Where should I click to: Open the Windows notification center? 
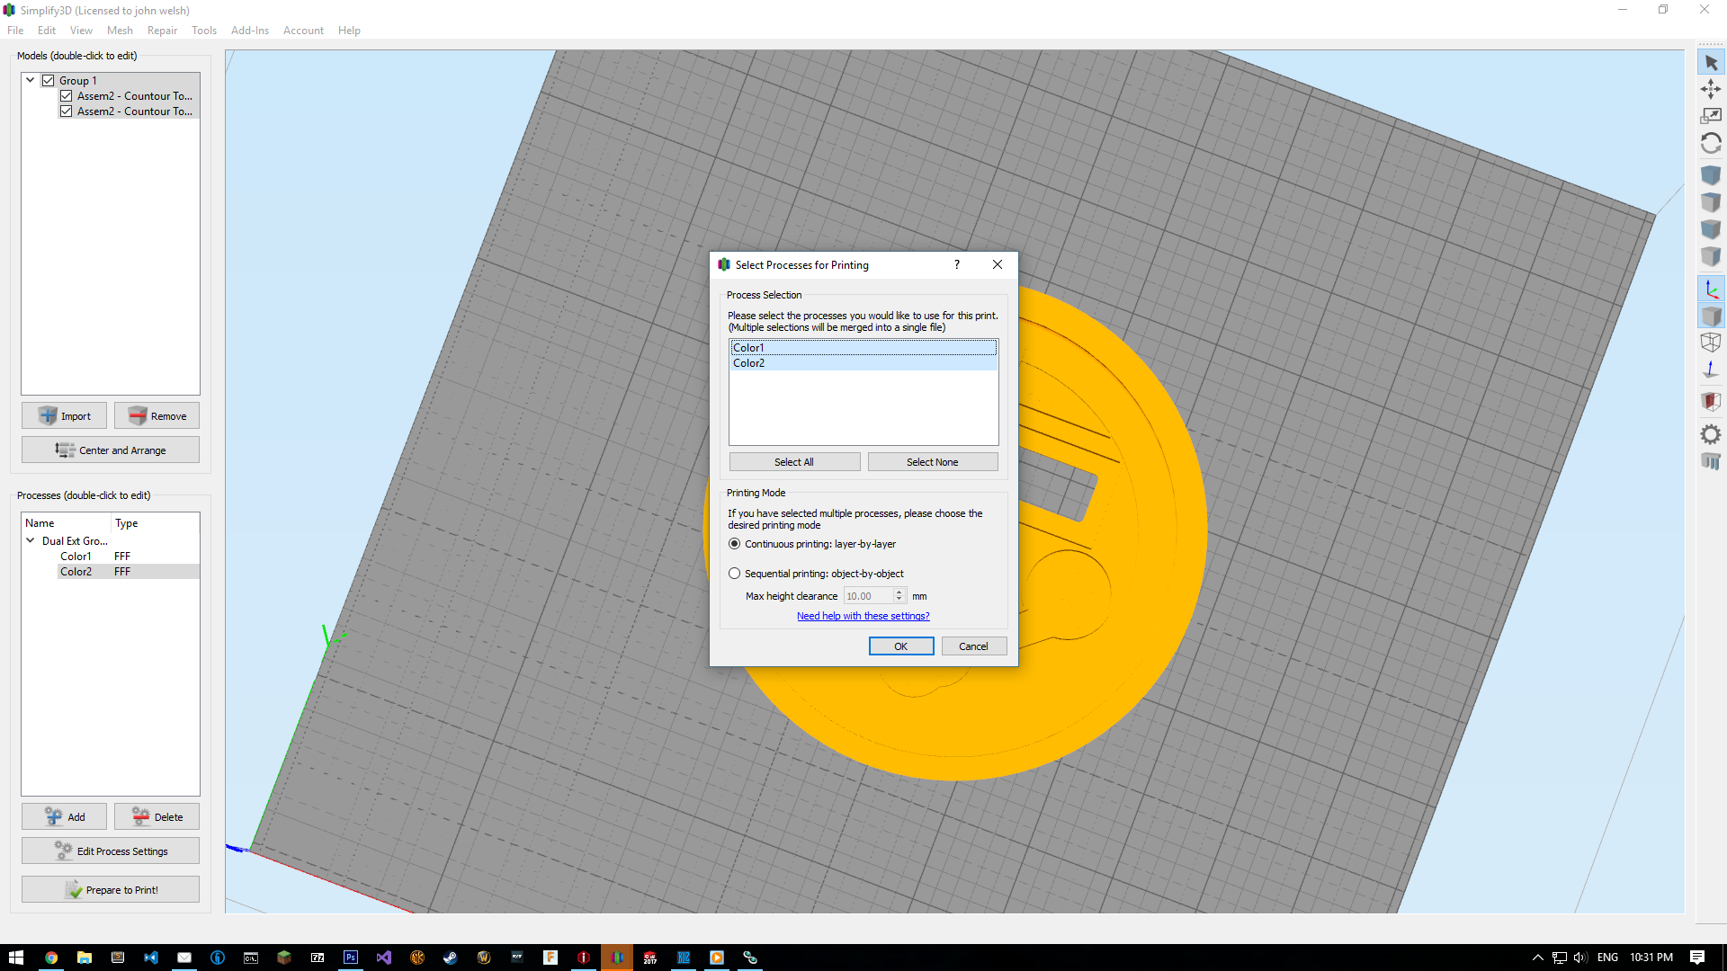click(x=1697, y=958)
